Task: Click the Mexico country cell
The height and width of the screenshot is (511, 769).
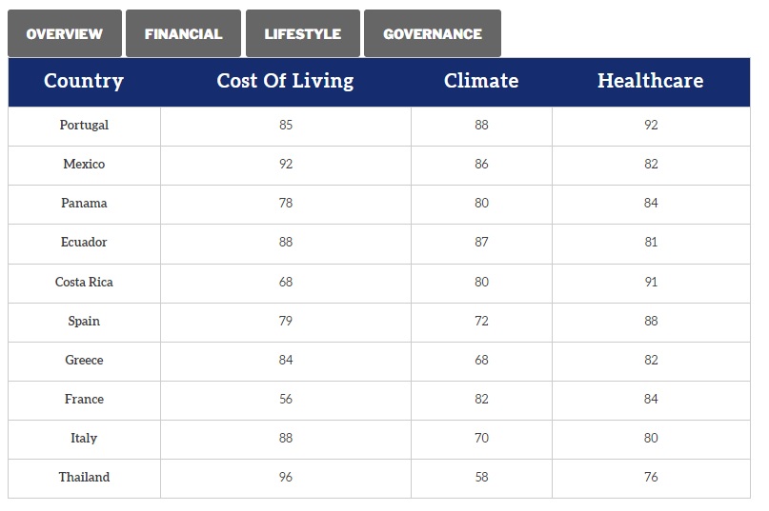Action: tap(84, 165)
